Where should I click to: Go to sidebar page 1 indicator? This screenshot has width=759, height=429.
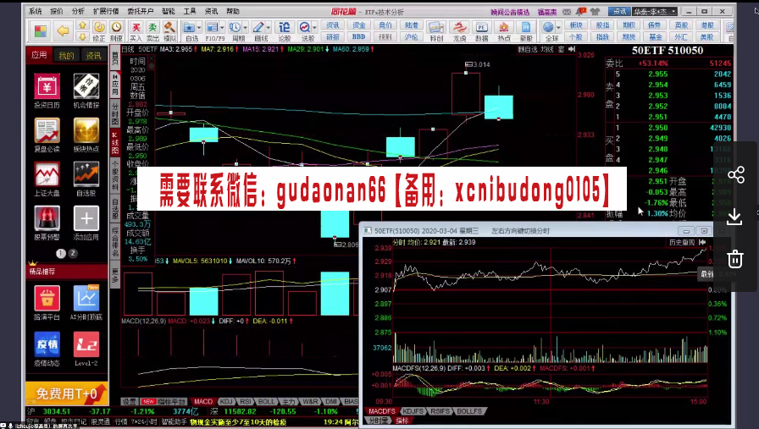coord(61,253)
